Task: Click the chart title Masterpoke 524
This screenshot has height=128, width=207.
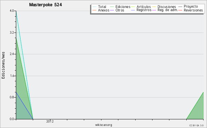Action: pyautogui.click(x=46, y=4)
